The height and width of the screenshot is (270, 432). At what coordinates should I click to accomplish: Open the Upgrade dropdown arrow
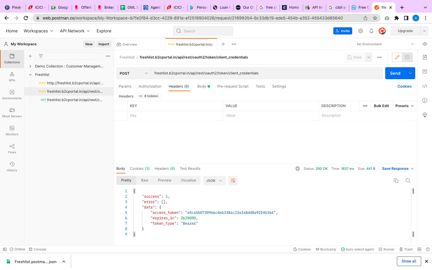(x=424, y=31)
